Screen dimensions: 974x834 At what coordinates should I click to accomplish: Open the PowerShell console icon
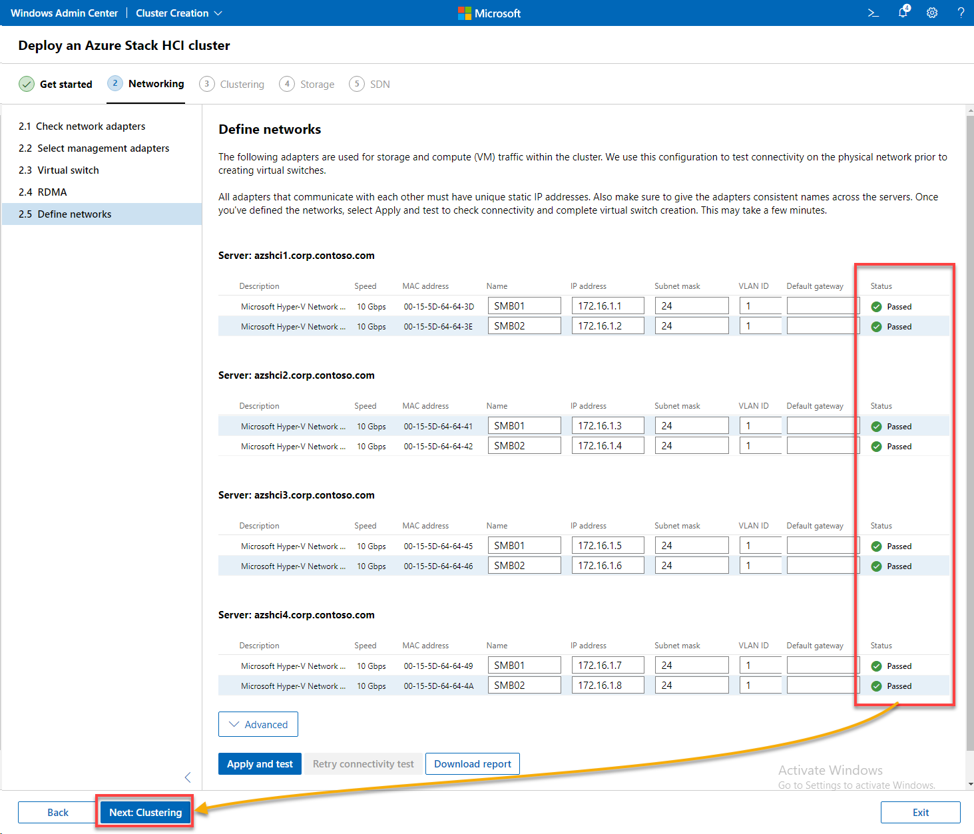tap(873, 13)
